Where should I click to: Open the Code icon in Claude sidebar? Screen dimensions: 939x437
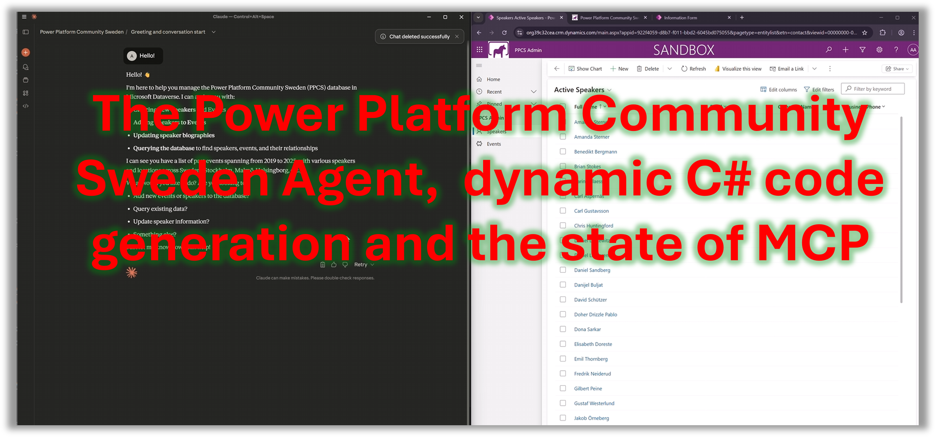tap(26, 106)
